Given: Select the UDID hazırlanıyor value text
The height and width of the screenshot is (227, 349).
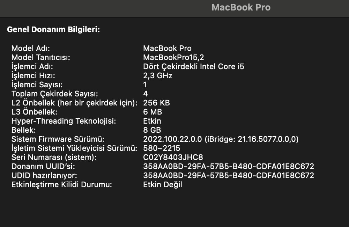Looking at the screenshot, I should click(x=229, y=176).
